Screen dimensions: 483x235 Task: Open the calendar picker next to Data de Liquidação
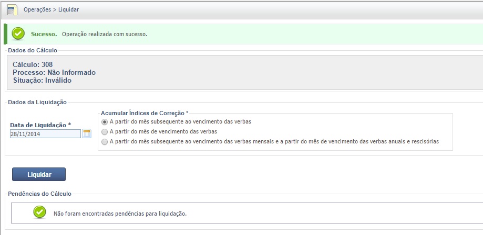click(x=87, y=134)
